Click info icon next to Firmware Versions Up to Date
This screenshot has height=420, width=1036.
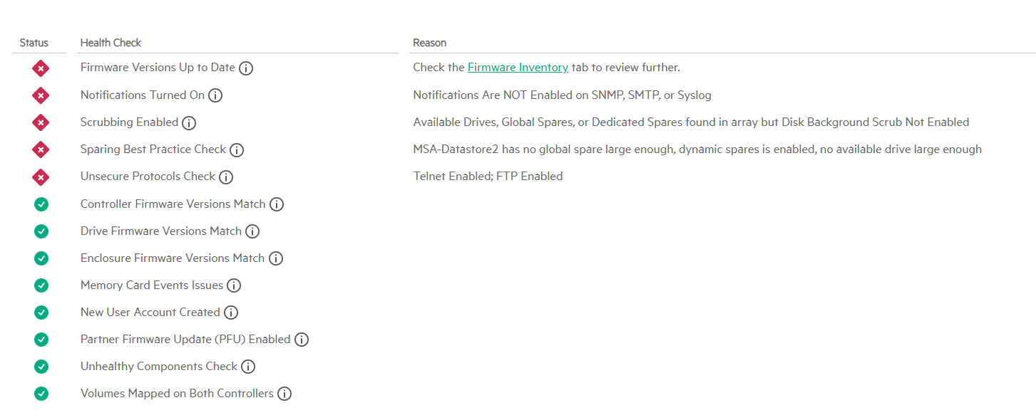point(246,68)
